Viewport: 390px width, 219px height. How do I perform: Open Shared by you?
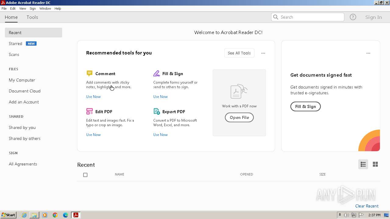click(22, 127)
